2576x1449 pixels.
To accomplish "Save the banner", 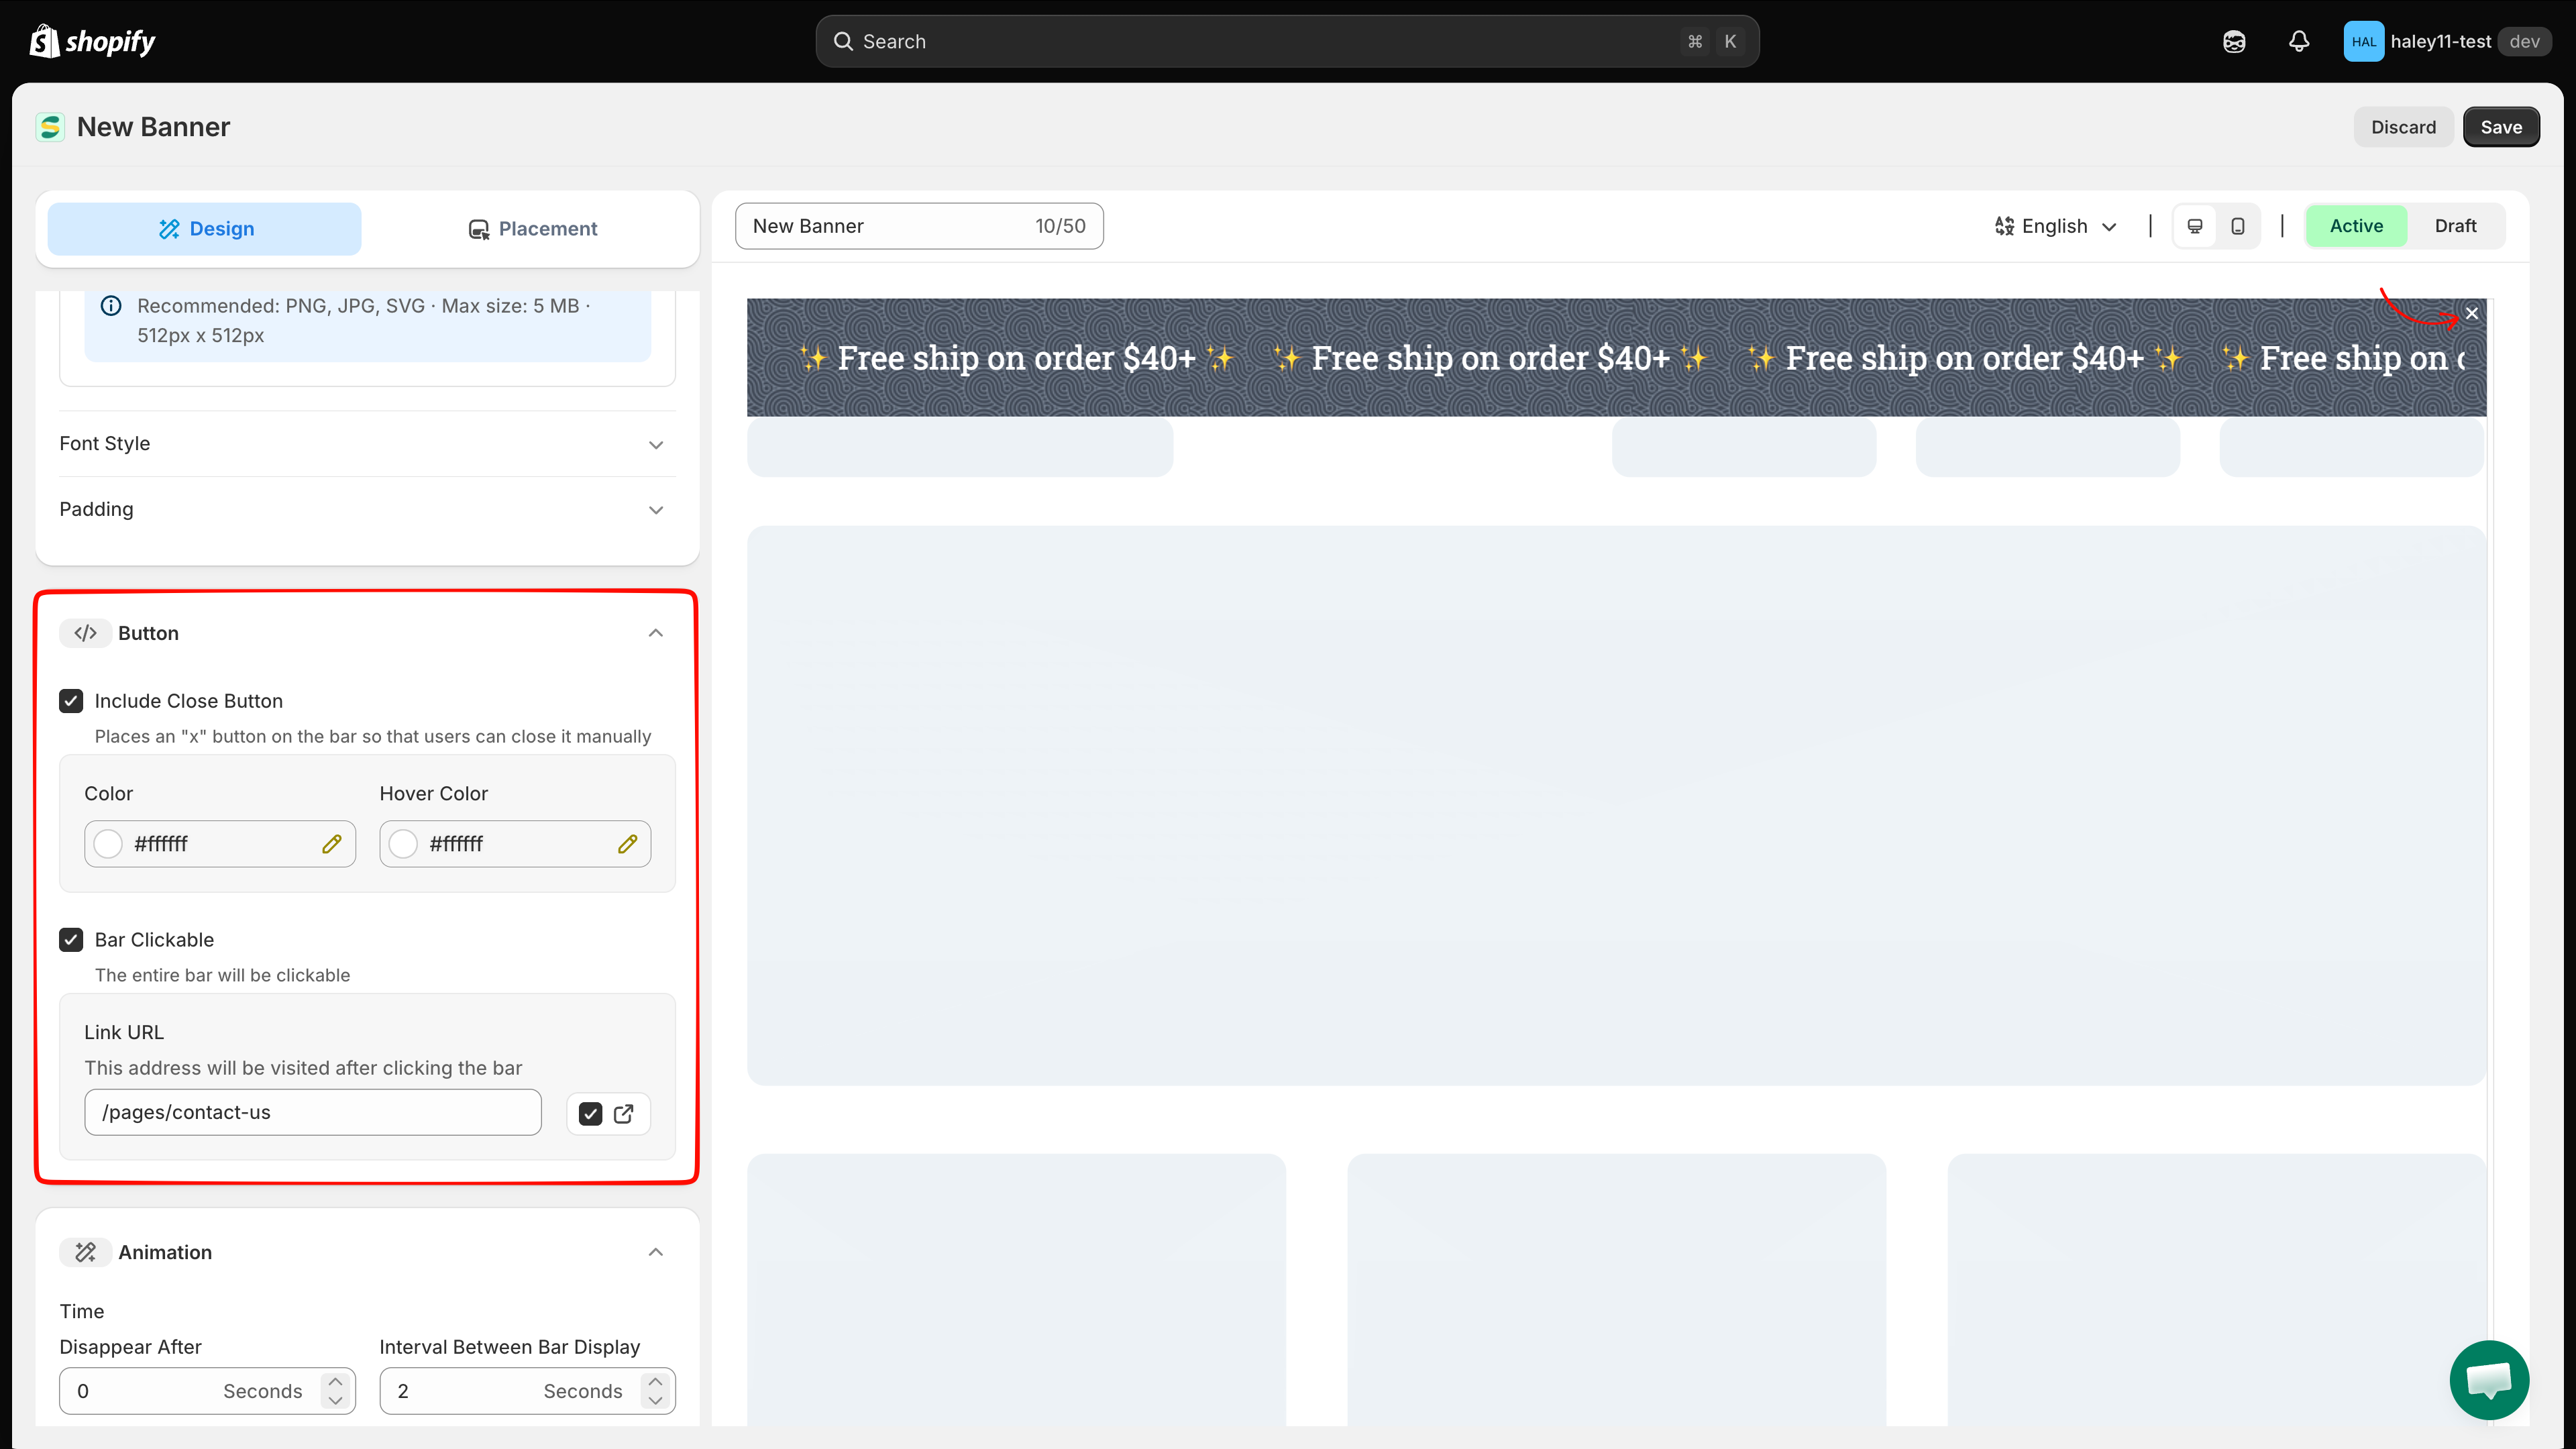I will (2501, 127).
